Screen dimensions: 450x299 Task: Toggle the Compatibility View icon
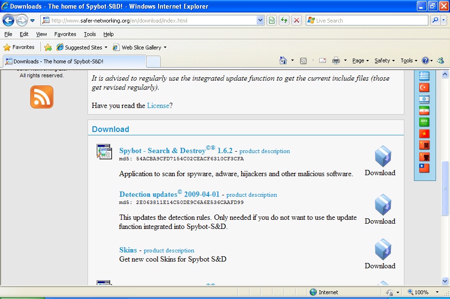272,20
